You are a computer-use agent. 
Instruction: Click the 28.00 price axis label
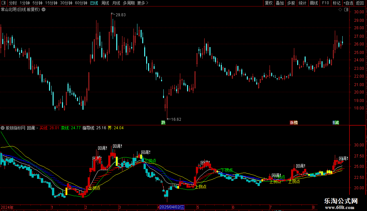click(x=359, y=28)
